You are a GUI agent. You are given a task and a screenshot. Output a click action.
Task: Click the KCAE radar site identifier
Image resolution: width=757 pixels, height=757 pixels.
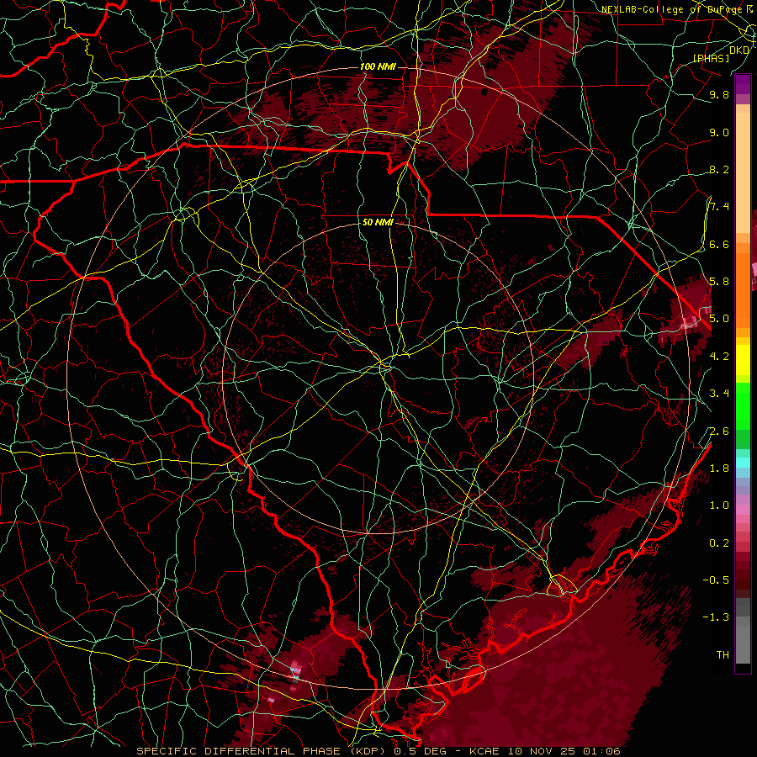tap(485, 751)
